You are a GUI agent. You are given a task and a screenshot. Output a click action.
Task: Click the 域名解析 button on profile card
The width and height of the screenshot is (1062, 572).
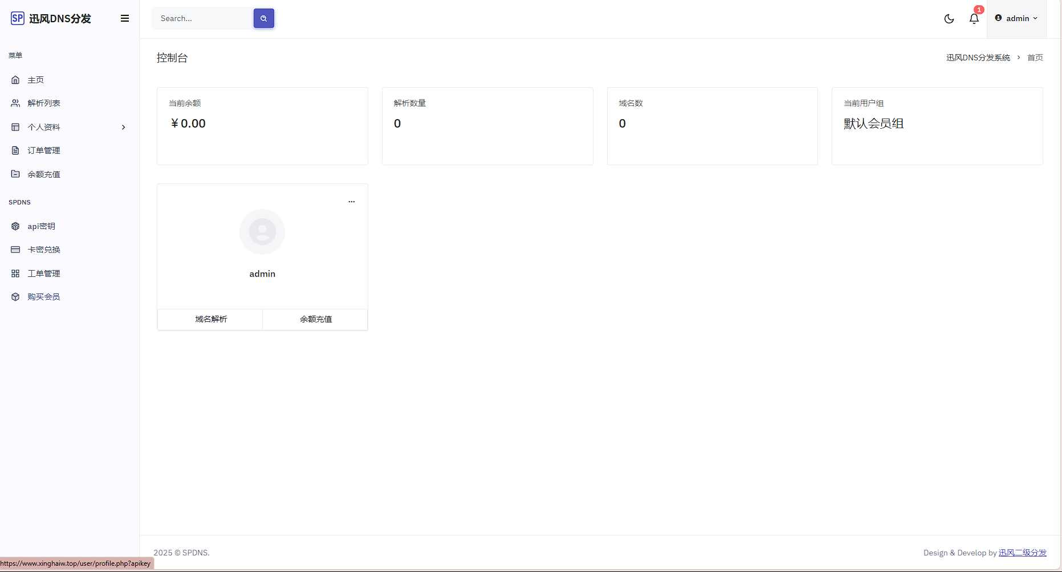coord(210,319)
